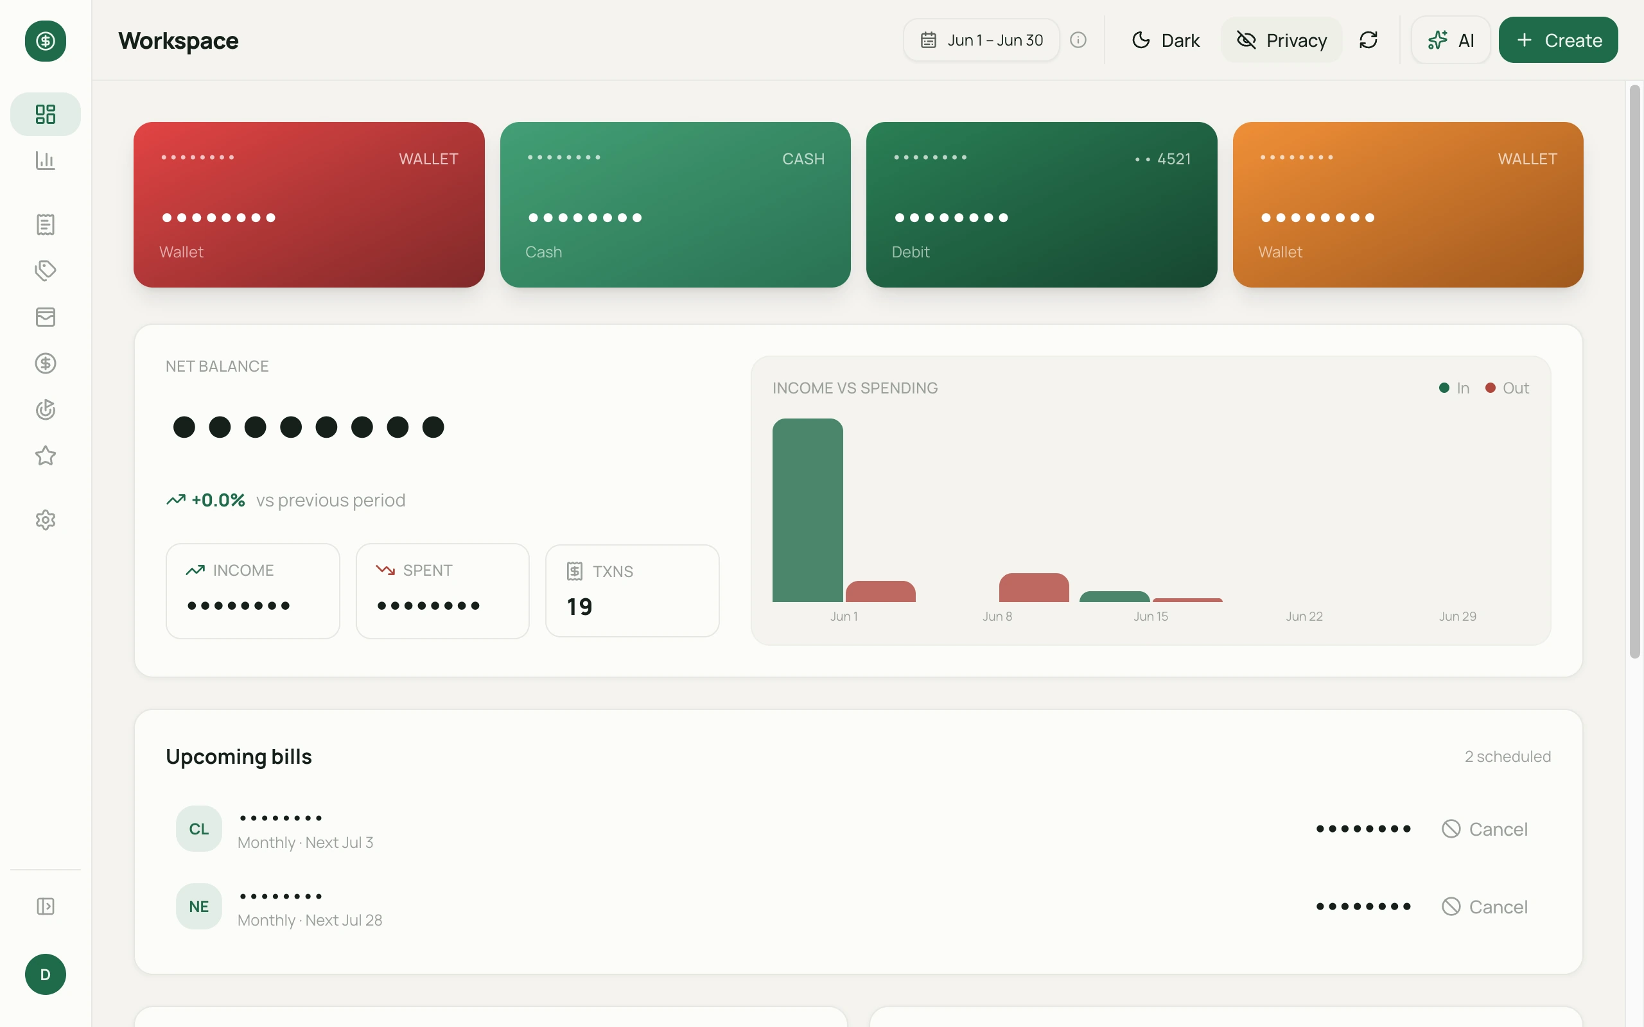Open the dashboard grid icon in sidebar

(46, 114)
